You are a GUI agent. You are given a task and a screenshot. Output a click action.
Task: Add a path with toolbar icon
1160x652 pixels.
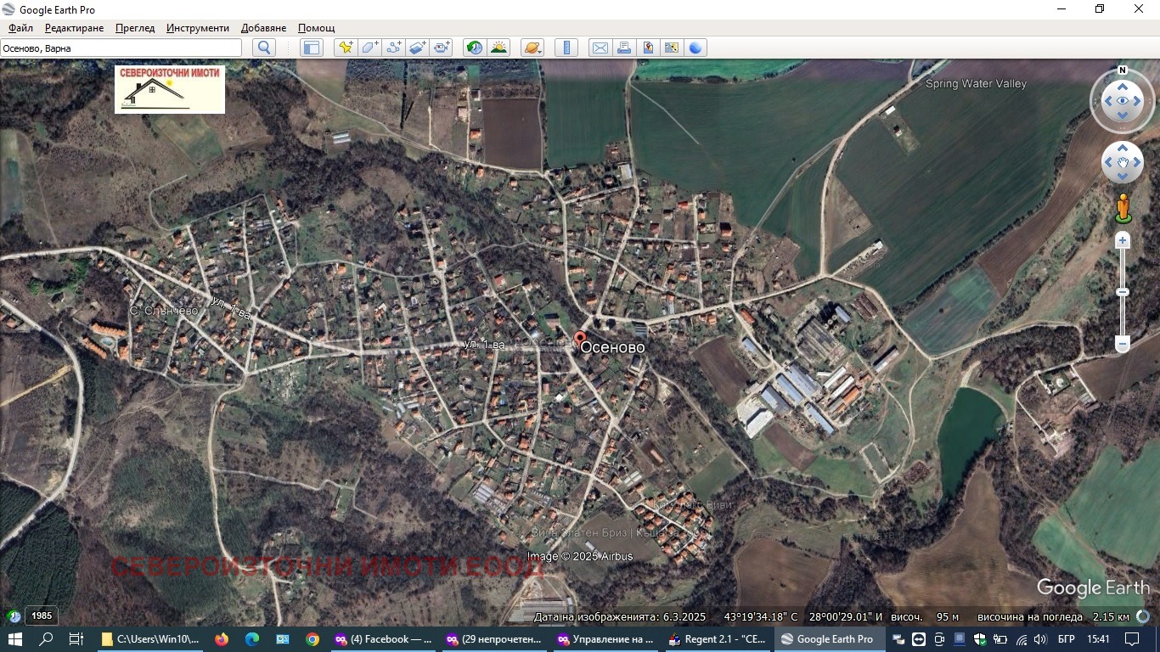click(393, 48)
